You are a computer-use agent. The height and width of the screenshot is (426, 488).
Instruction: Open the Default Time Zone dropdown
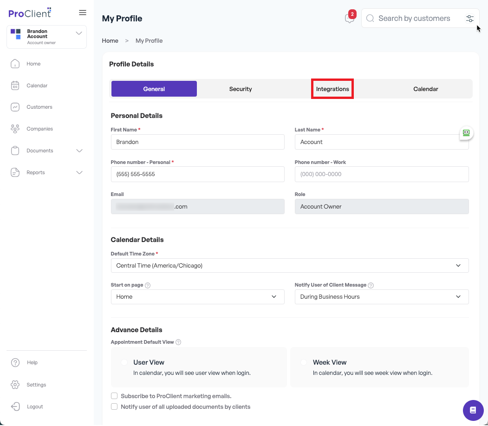click(x=289, y=265)
